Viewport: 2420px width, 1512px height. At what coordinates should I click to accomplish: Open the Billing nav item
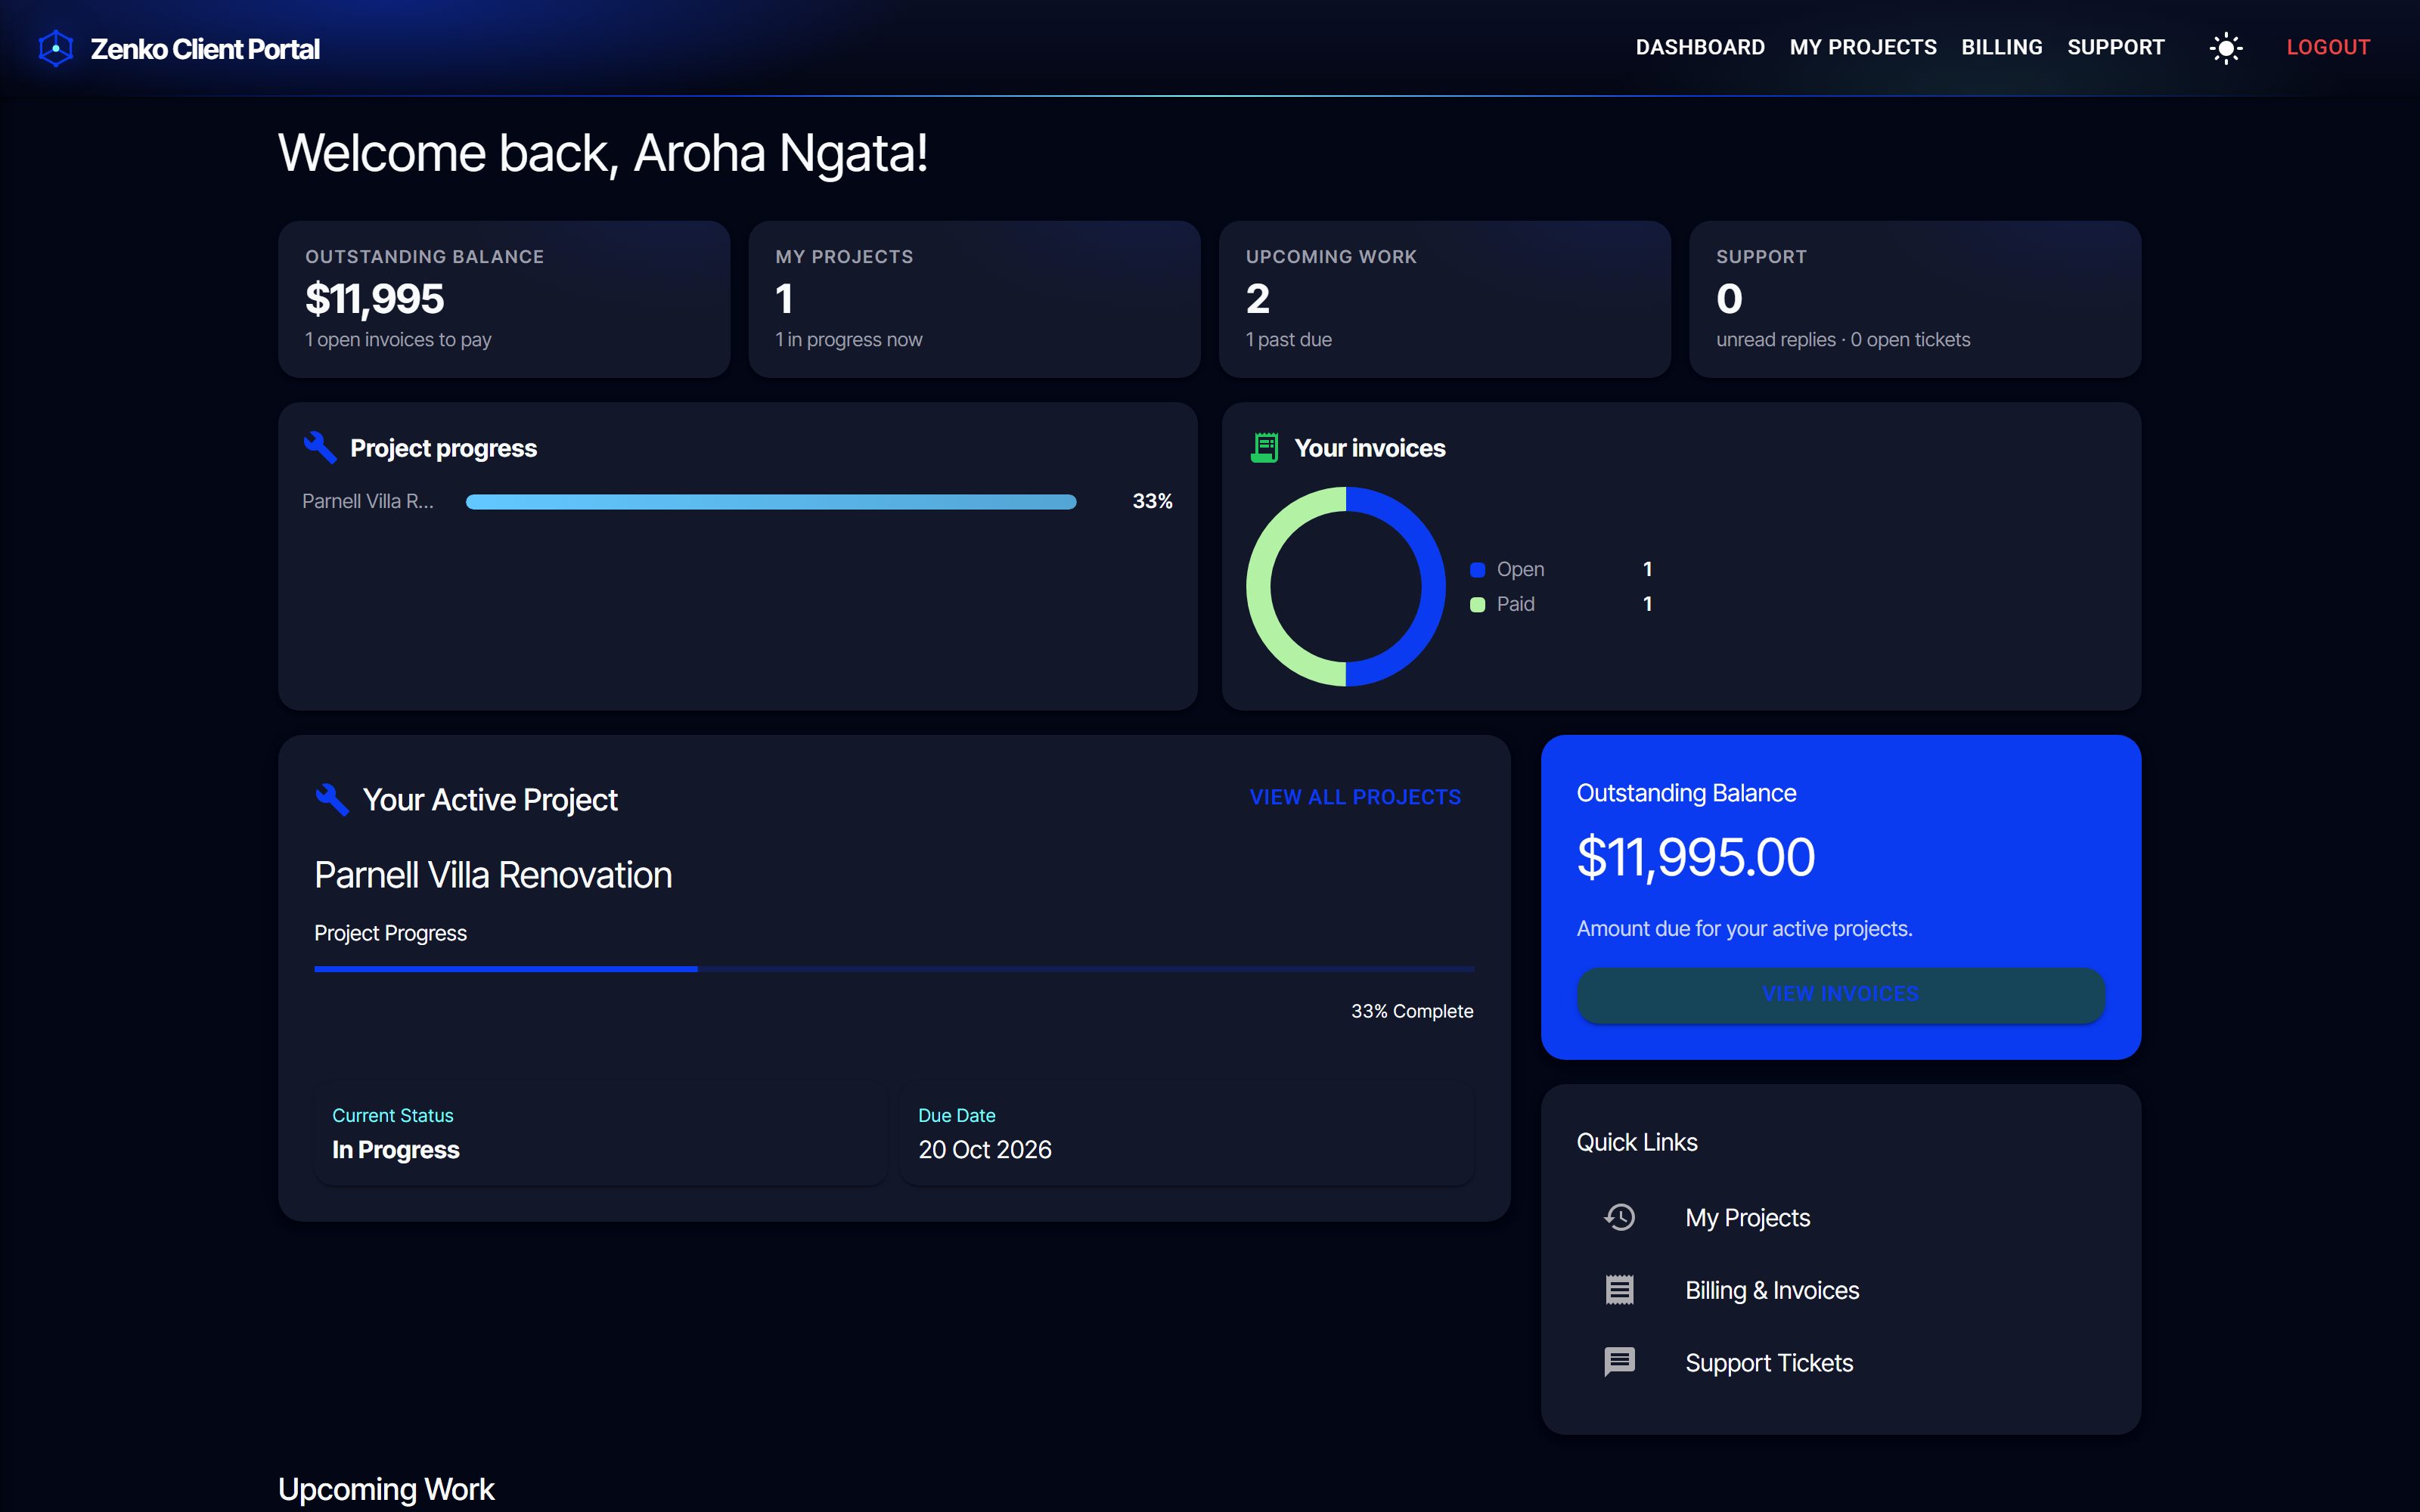(2002, 47)
